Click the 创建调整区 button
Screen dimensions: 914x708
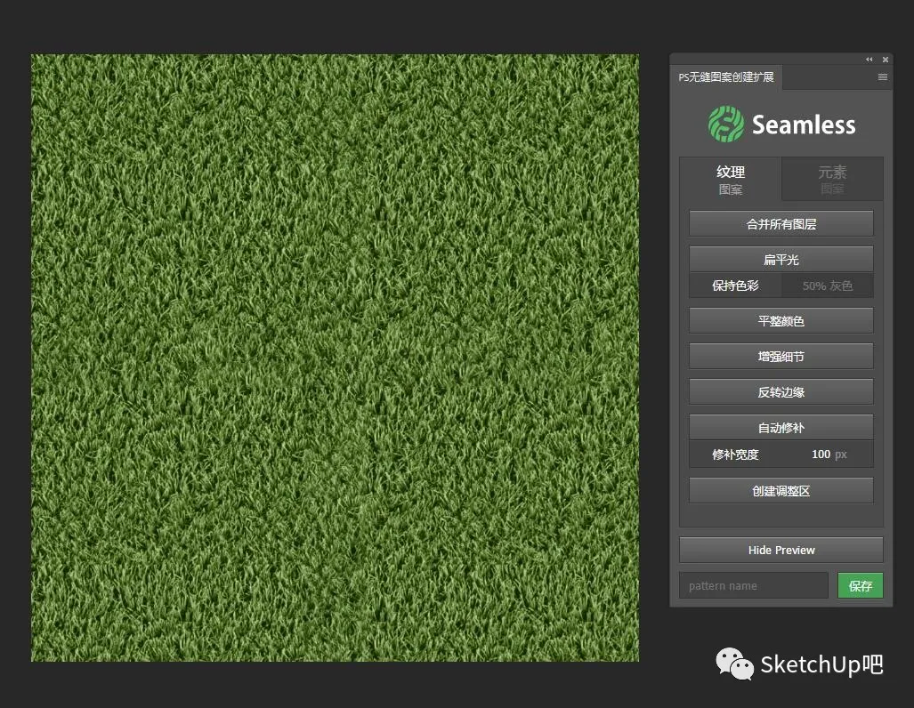coord(781,491)
